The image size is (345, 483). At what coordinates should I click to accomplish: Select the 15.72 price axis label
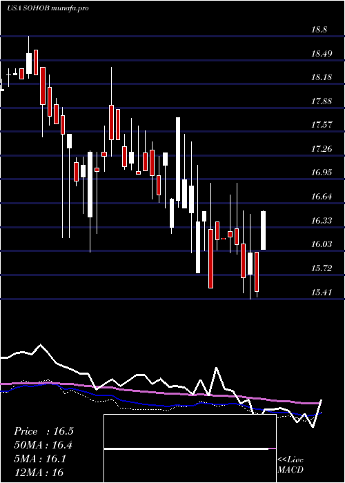point(322,268)
